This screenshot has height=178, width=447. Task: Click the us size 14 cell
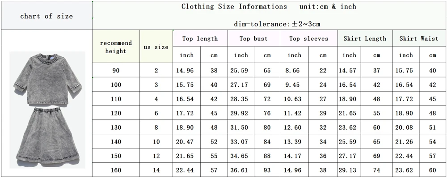point(156,170)
